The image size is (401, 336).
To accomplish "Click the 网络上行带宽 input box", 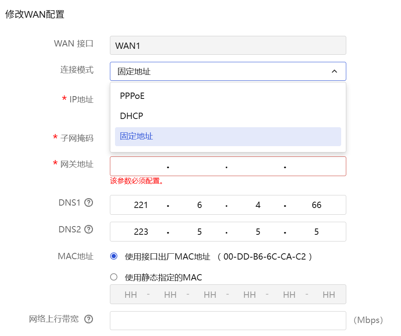I will click(228, 321).
